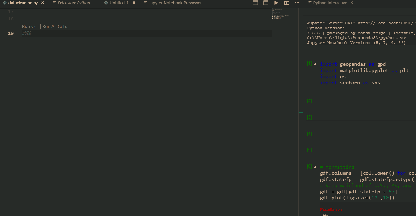Click the split editor icon
This screenshot has height=216, width=416.
pyautogui.click(x=287, y=3)
